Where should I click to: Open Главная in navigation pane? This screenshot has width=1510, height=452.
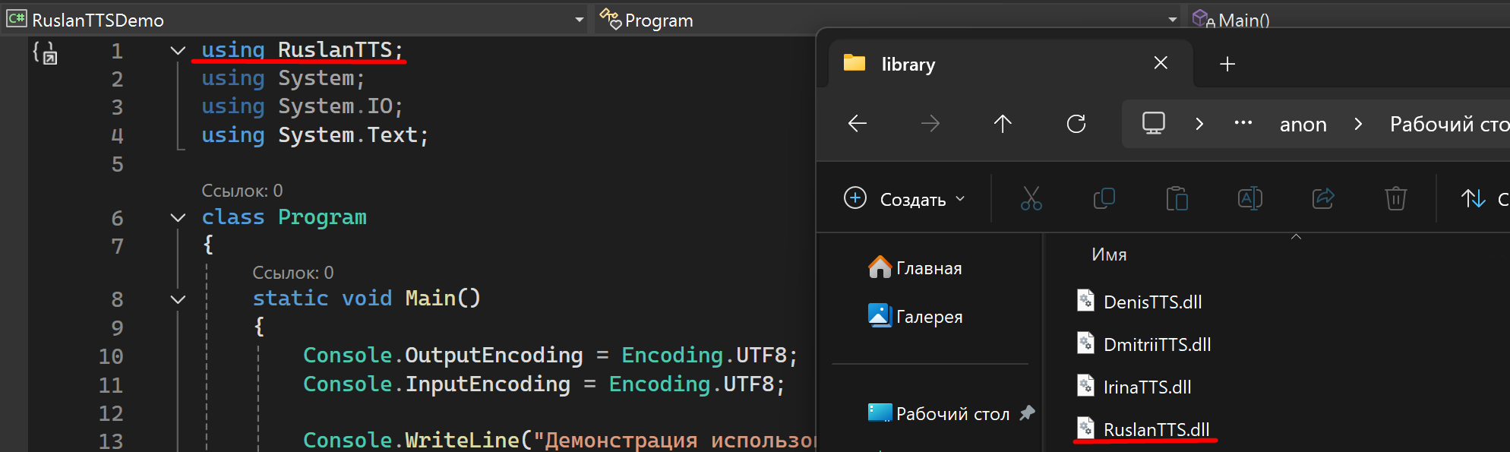coord(928,268)
